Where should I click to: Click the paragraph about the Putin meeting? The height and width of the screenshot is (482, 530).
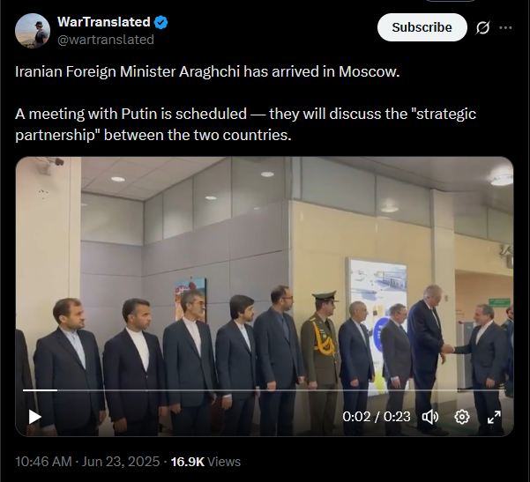click(245, 124)
